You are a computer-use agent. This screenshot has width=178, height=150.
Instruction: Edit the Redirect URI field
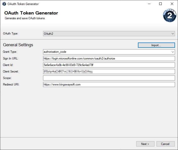coord(109,84)
